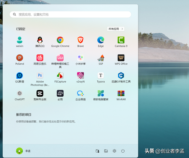Launch WPS Office

tap(121, 60)
